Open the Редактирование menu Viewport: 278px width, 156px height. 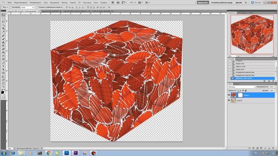click(x=20, y=3)
